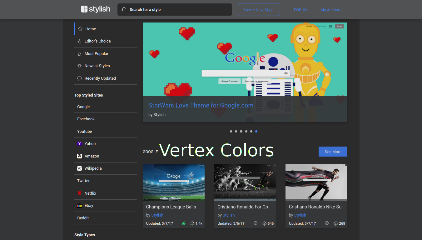Select the active sixth carousel dot
This screenshot has height=240, width=422.
[256, 132]
